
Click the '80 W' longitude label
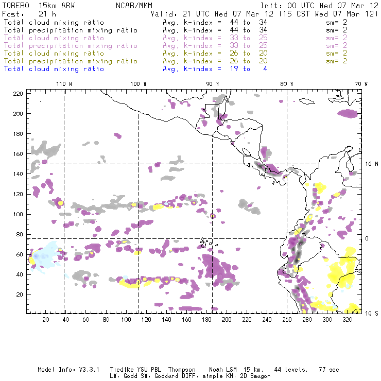287,84
